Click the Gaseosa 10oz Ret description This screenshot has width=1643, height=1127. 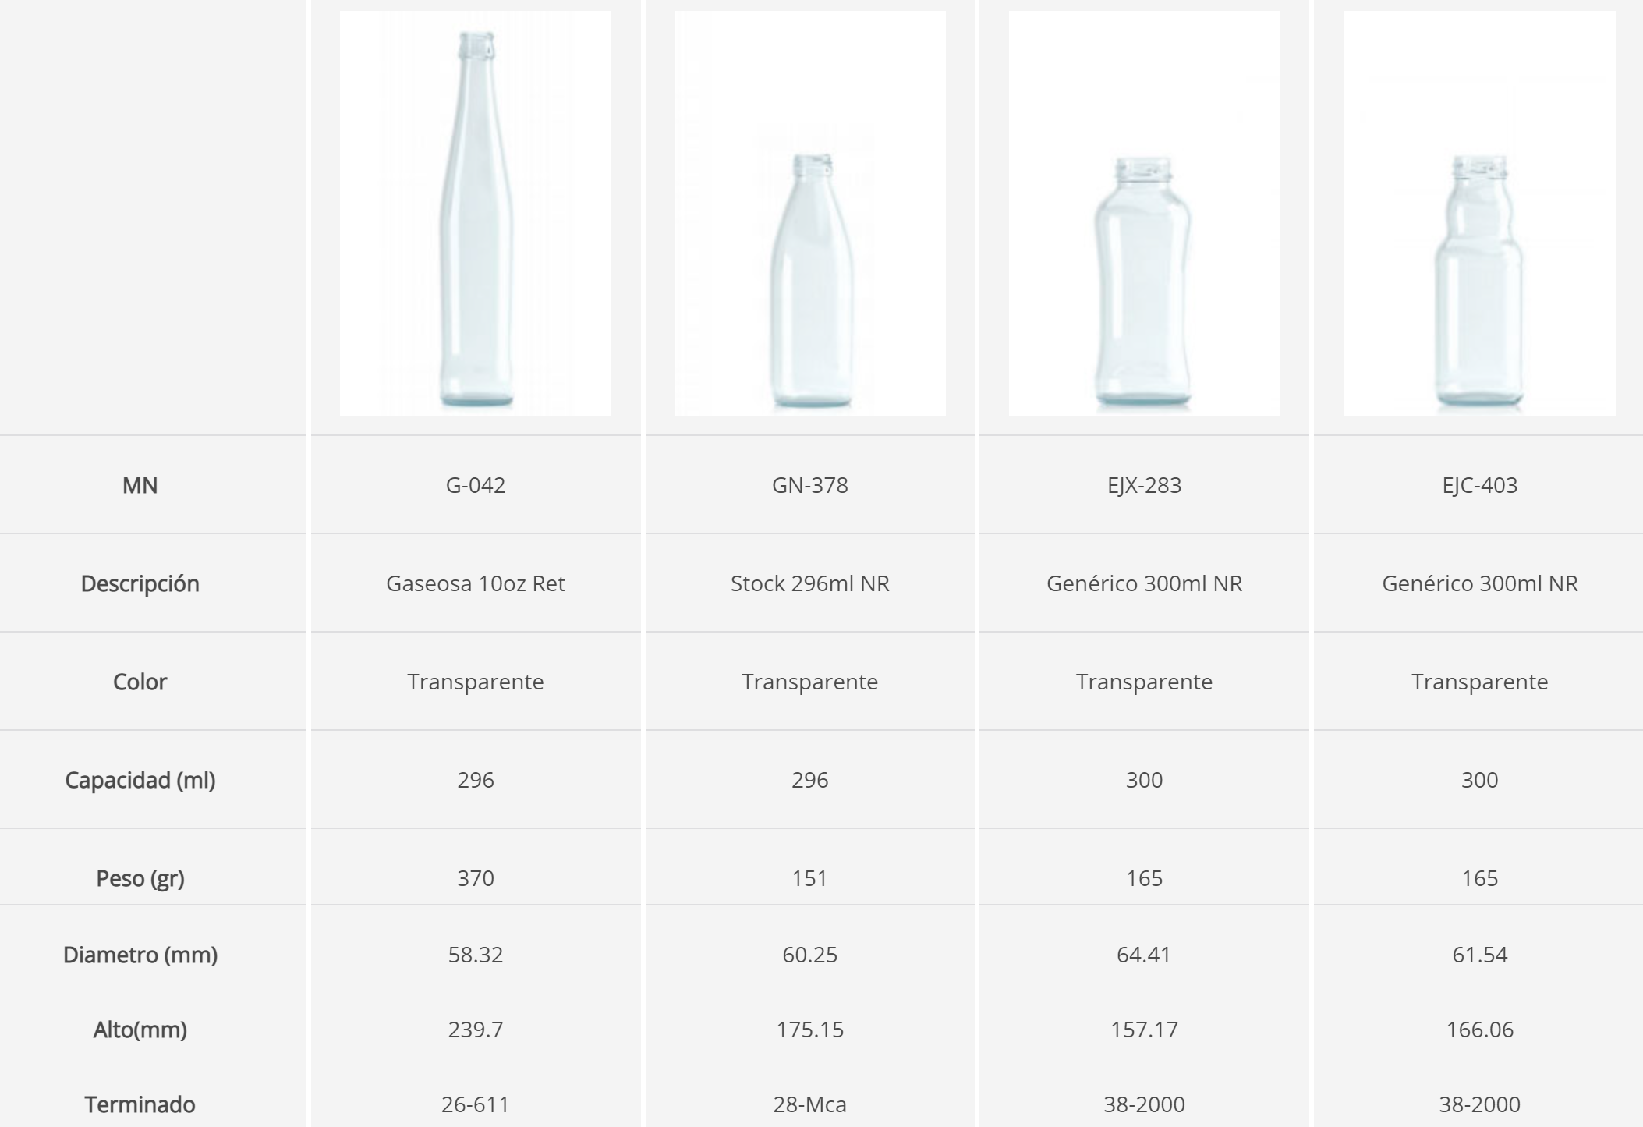click(x=476, y=583)
